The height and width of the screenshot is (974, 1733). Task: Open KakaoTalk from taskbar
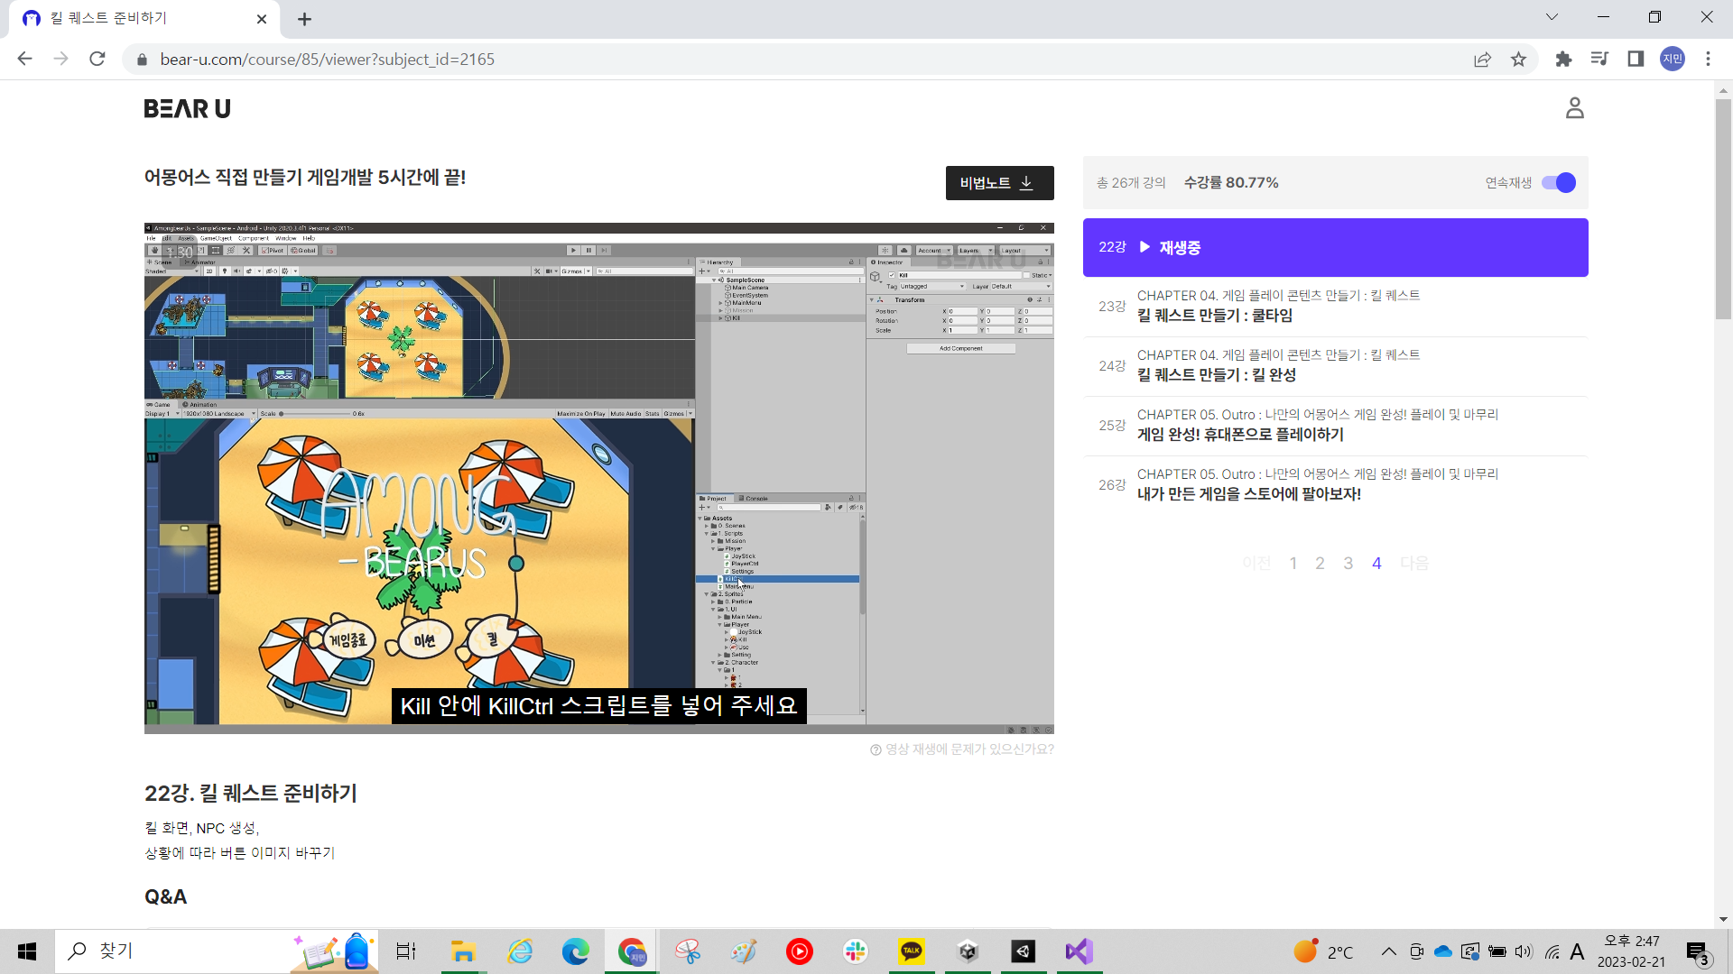[912, 951]
